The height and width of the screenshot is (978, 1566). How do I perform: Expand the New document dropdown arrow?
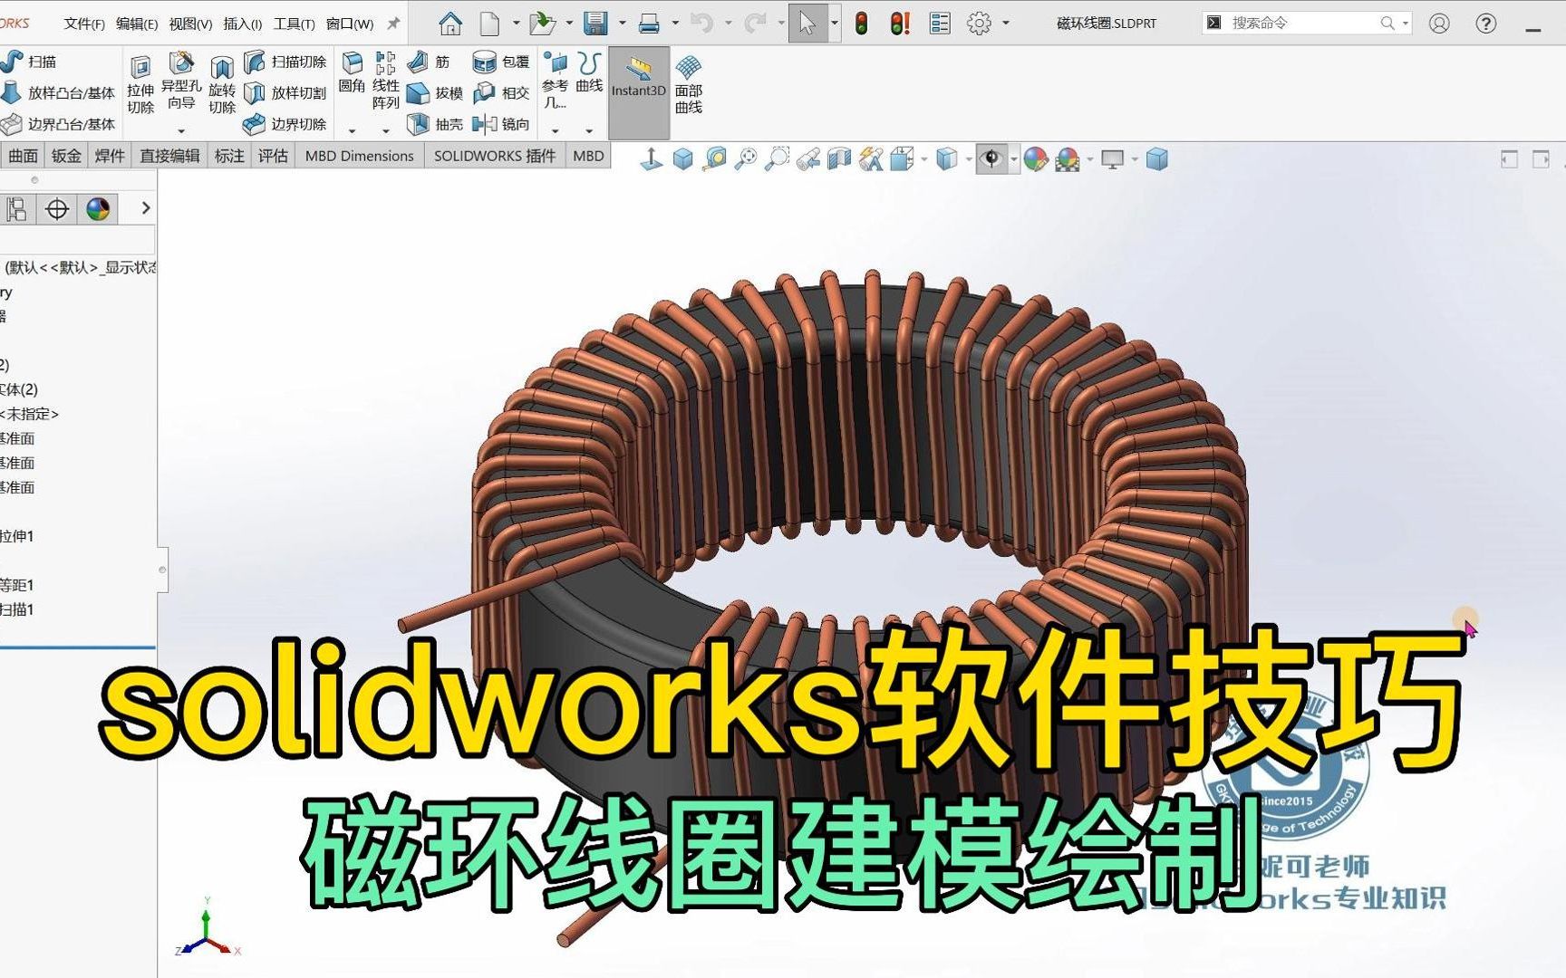(516, 24)
